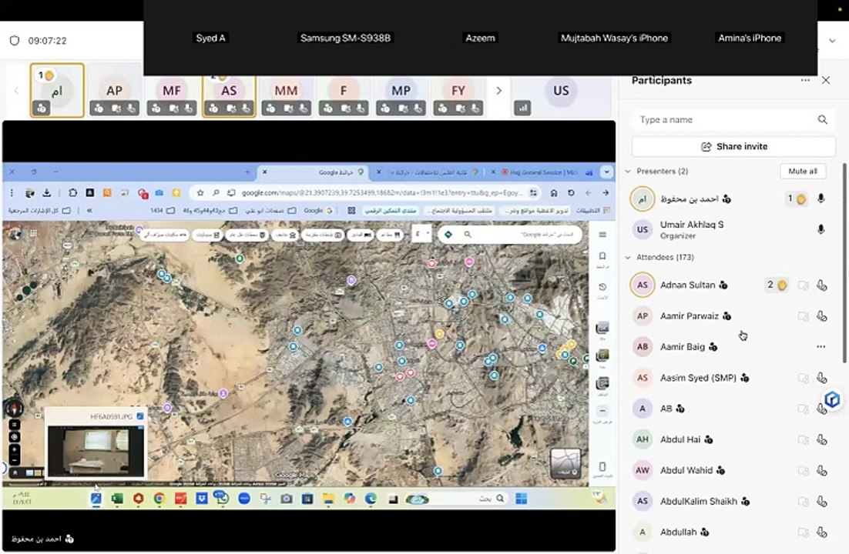
Task: Open the Participants panel more options menu
Action: tap(805, 80)
